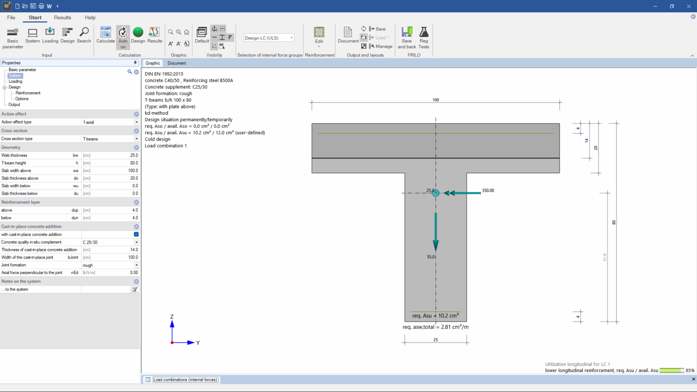Select Reinforcement under Design tree
The width and height of the screenshot is (697, 392).
tap(28, 93)
